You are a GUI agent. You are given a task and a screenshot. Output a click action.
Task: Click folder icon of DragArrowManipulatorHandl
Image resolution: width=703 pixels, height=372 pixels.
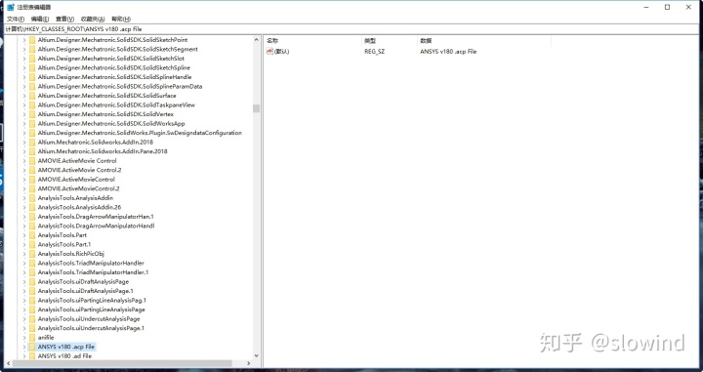[32, 226]
